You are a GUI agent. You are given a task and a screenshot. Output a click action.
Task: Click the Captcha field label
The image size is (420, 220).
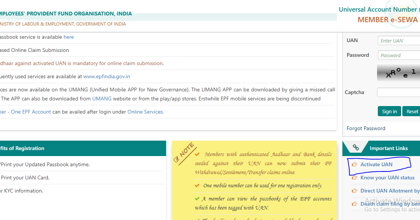[x=354, y=92]
